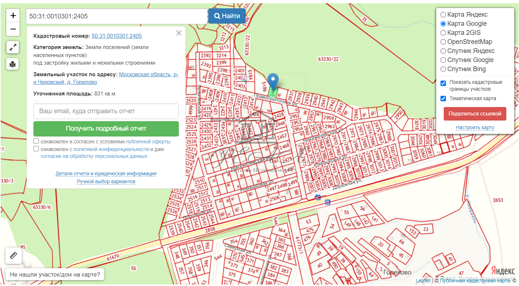This screenshot has height=286, width=519.
Task: Open Leaflet attribution link
Action: (423, 281)
